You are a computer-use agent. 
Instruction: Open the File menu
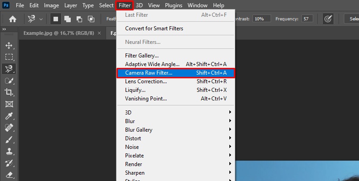19,5
